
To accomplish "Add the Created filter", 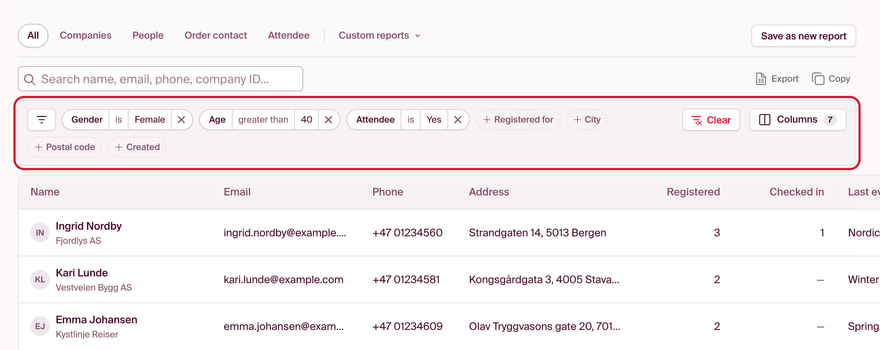I will (x=137, y=147).
